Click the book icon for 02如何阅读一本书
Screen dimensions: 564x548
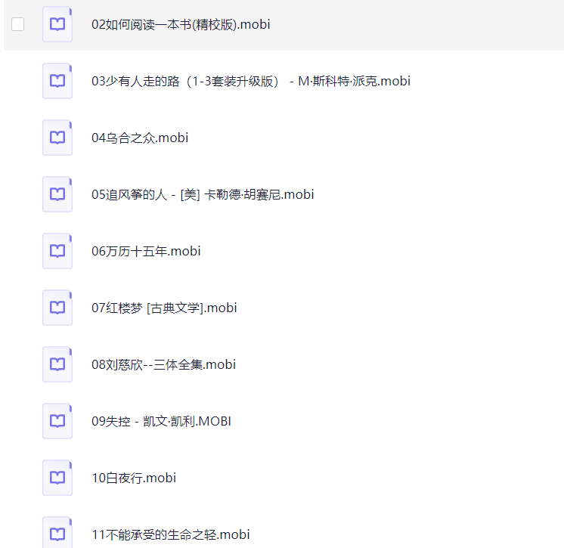click(x=57, y=24)
